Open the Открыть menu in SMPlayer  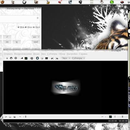(x=8, y=54)
